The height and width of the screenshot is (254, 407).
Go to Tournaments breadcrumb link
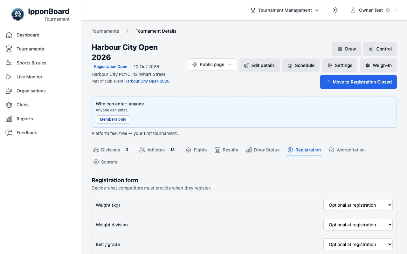(105, 31)
